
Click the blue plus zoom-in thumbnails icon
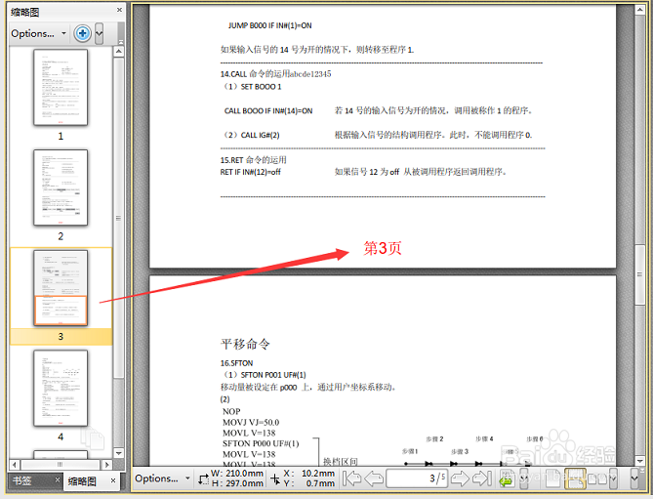82,33
